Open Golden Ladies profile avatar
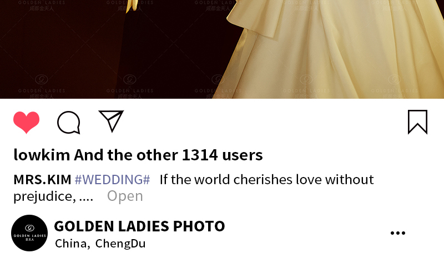This screenshot has width=444, height=263. 29,233
